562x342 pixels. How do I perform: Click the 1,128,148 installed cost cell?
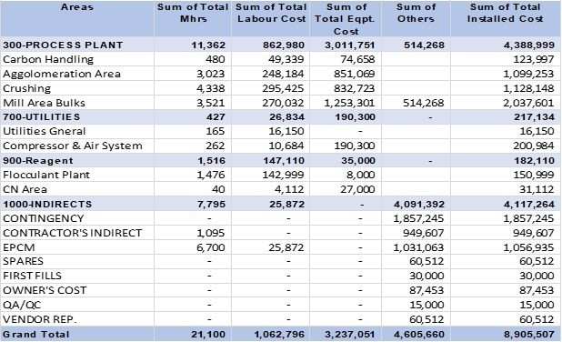(528, 88)
